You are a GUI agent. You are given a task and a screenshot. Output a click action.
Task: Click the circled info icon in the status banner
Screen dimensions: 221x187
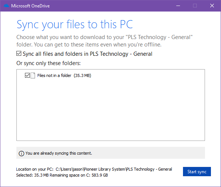click(x=21, y=154)
